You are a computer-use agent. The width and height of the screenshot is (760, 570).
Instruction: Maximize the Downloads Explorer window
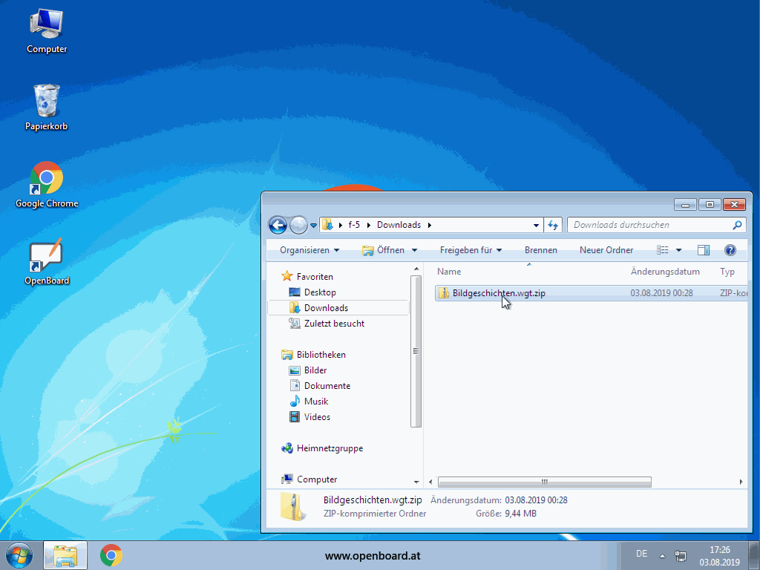tap(710, 205)
